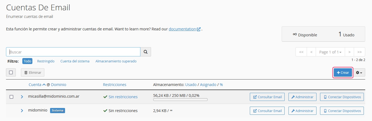Click the search magnifier icon button
This screenshot has width=372, height=121.
point(146,52)
